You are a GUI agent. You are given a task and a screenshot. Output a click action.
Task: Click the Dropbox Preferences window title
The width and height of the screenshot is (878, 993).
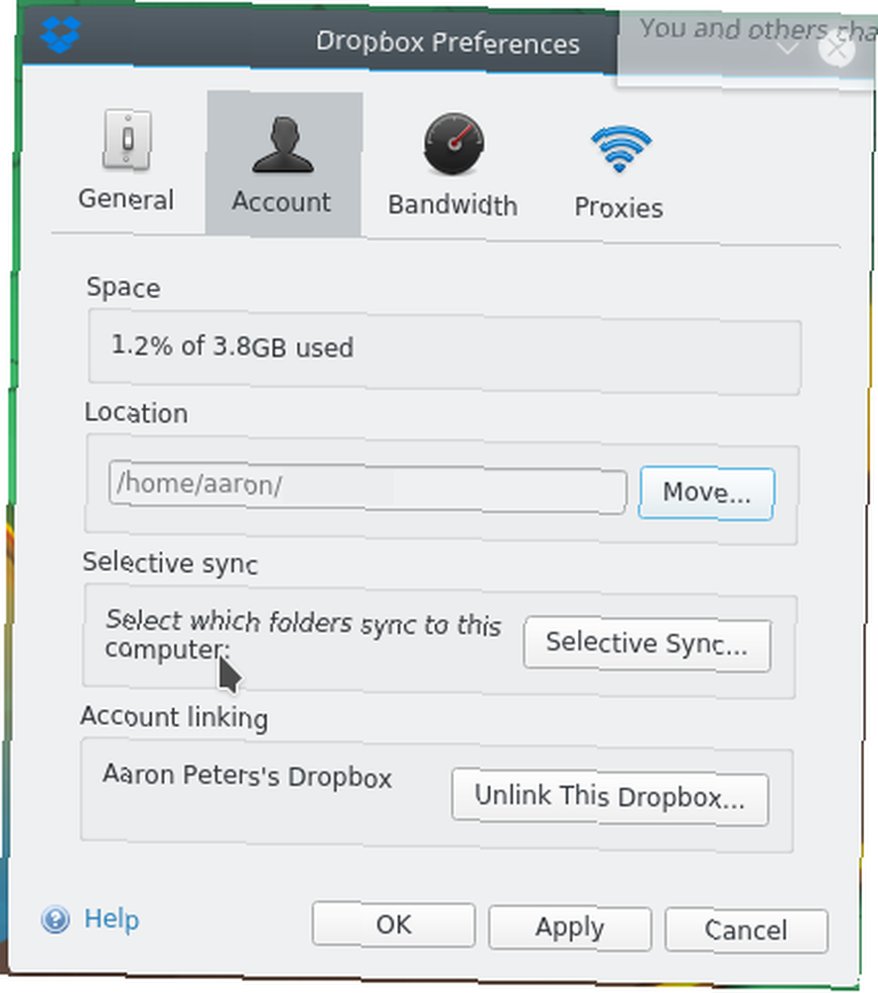pyautogui.click(x=448, y=43)
